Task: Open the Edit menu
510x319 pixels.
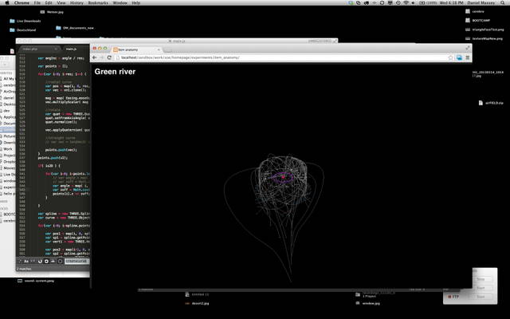Action: [x=49, y=2]
